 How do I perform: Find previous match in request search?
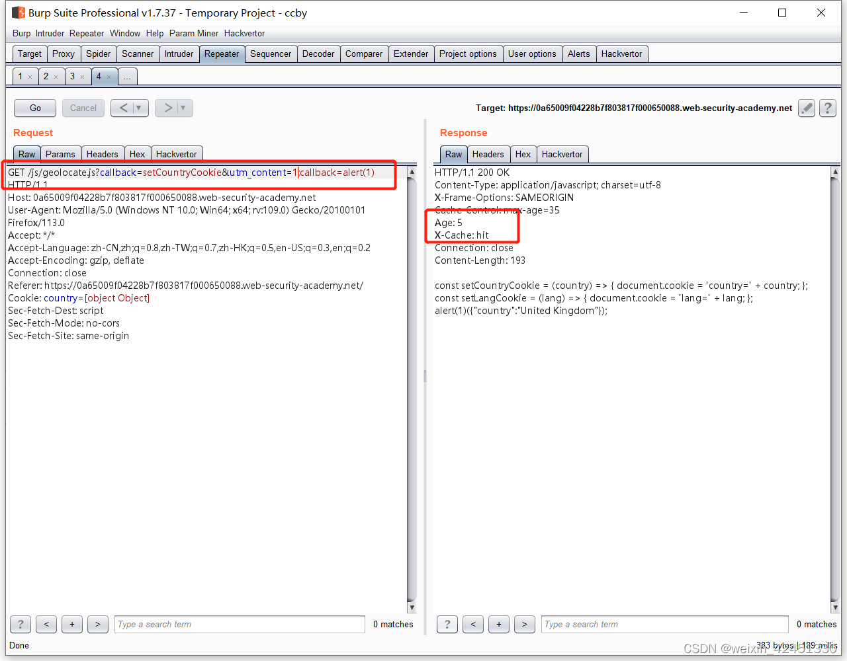(46, 624)
